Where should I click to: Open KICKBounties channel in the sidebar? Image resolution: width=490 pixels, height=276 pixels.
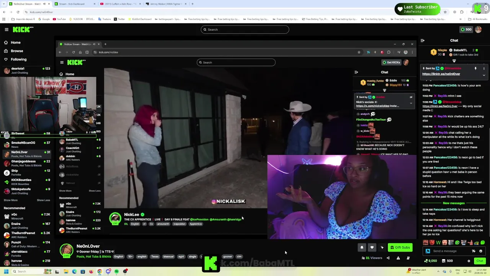pos(26,182)
